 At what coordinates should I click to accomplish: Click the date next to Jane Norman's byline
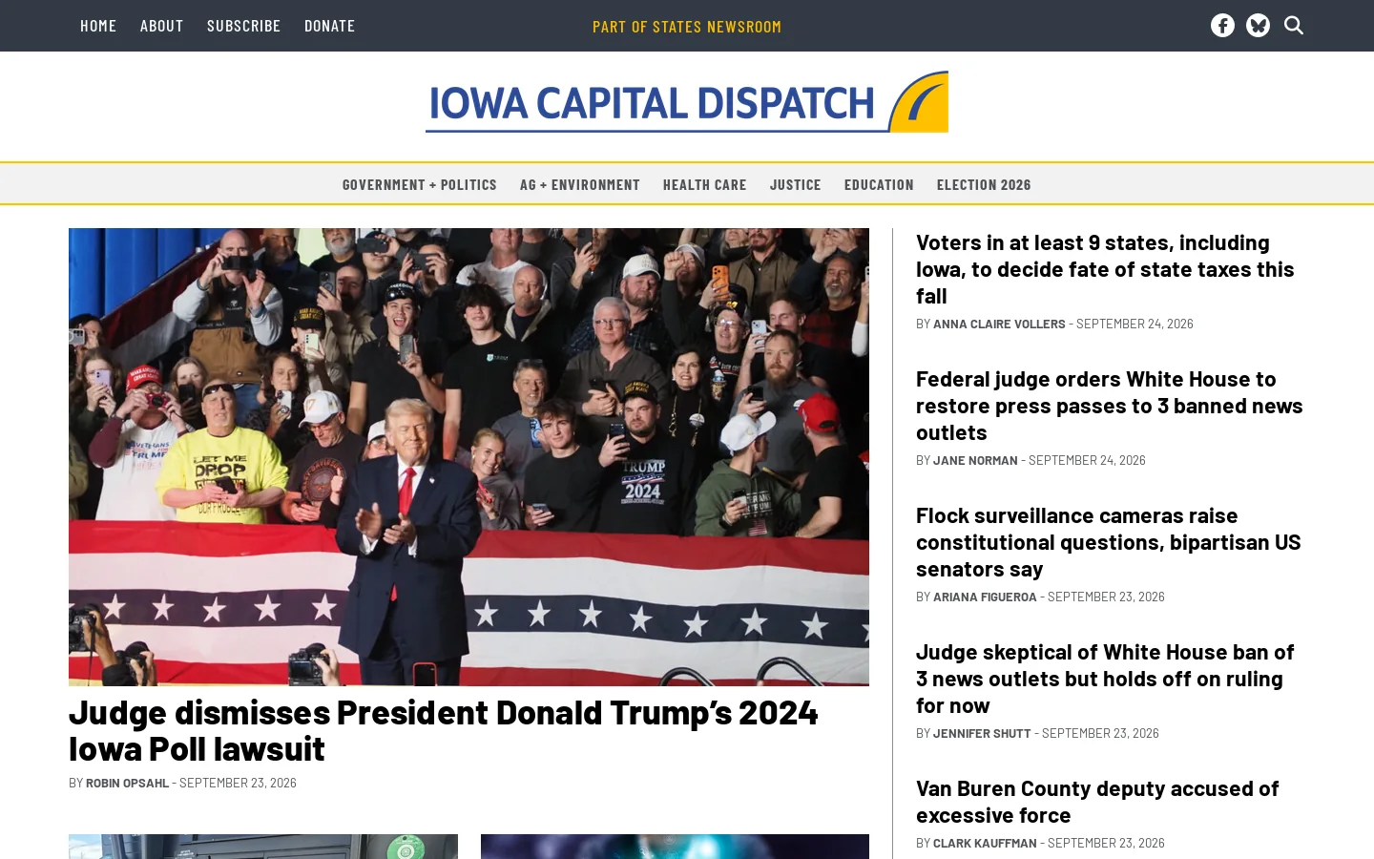pyautogui.click(x=1087, y=460)
